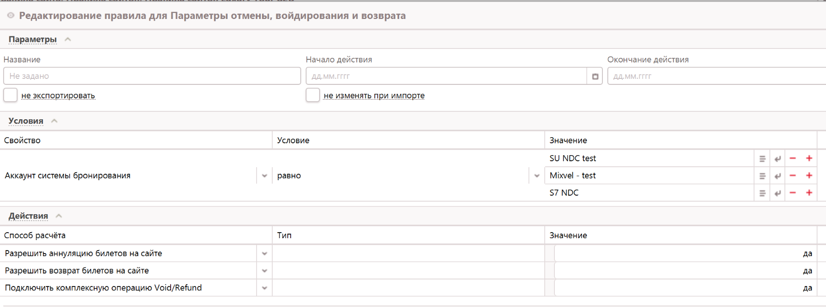Viewport: 826px width, 307px height.
Task: Remove the S7 NDC value with minus icon
Action: click(x=792, y=193)
